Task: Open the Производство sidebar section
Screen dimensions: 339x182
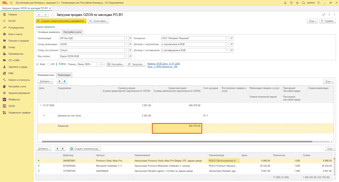Action: click(16, 54)
